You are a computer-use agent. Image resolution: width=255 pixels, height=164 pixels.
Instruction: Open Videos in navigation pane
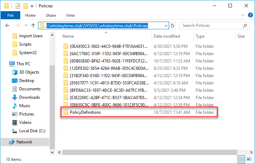(22, 122)
